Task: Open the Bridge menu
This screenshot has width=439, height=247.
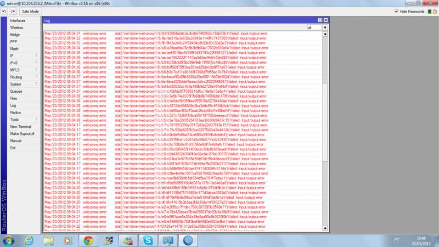Action: (24, 35)
